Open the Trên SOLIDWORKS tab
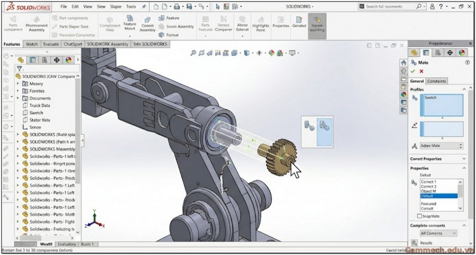Image resolution: width=476 pixels, height=255 pixels. pos(150,44)
